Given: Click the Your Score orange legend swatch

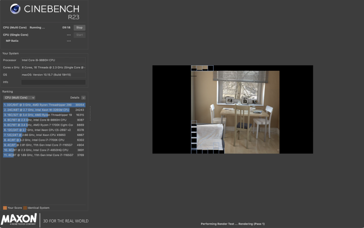Looking at the screenshot, I should 5,208.
